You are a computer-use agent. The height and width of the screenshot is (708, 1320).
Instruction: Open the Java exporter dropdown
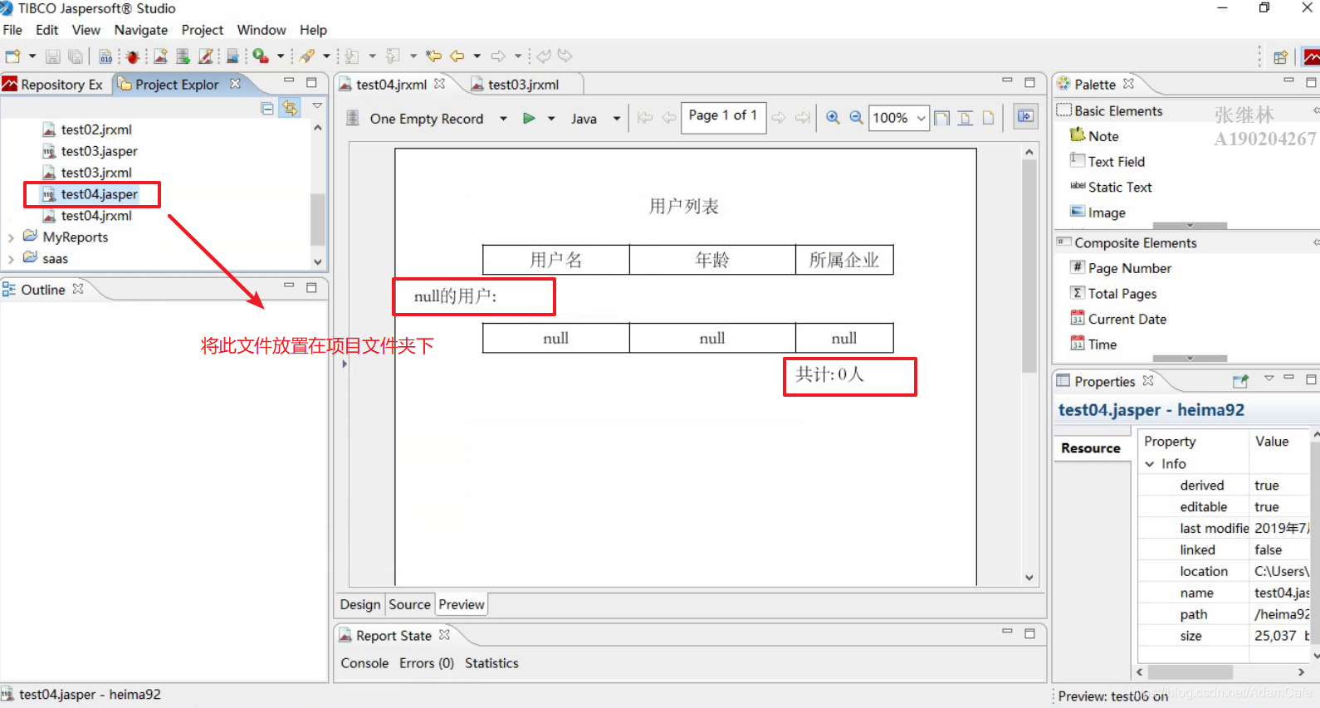click(616, 119)
